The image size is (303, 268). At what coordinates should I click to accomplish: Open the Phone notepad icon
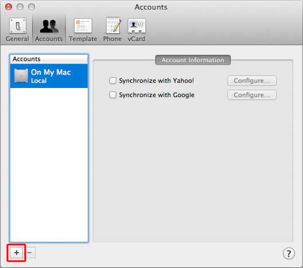coord(113,25)
